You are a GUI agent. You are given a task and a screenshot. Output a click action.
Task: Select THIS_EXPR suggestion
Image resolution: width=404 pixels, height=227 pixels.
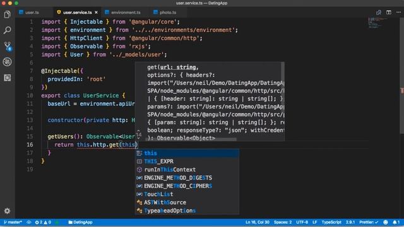(187, 161)
